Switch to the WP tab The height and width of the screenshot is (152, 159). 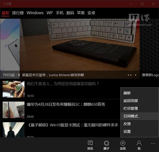50,13
